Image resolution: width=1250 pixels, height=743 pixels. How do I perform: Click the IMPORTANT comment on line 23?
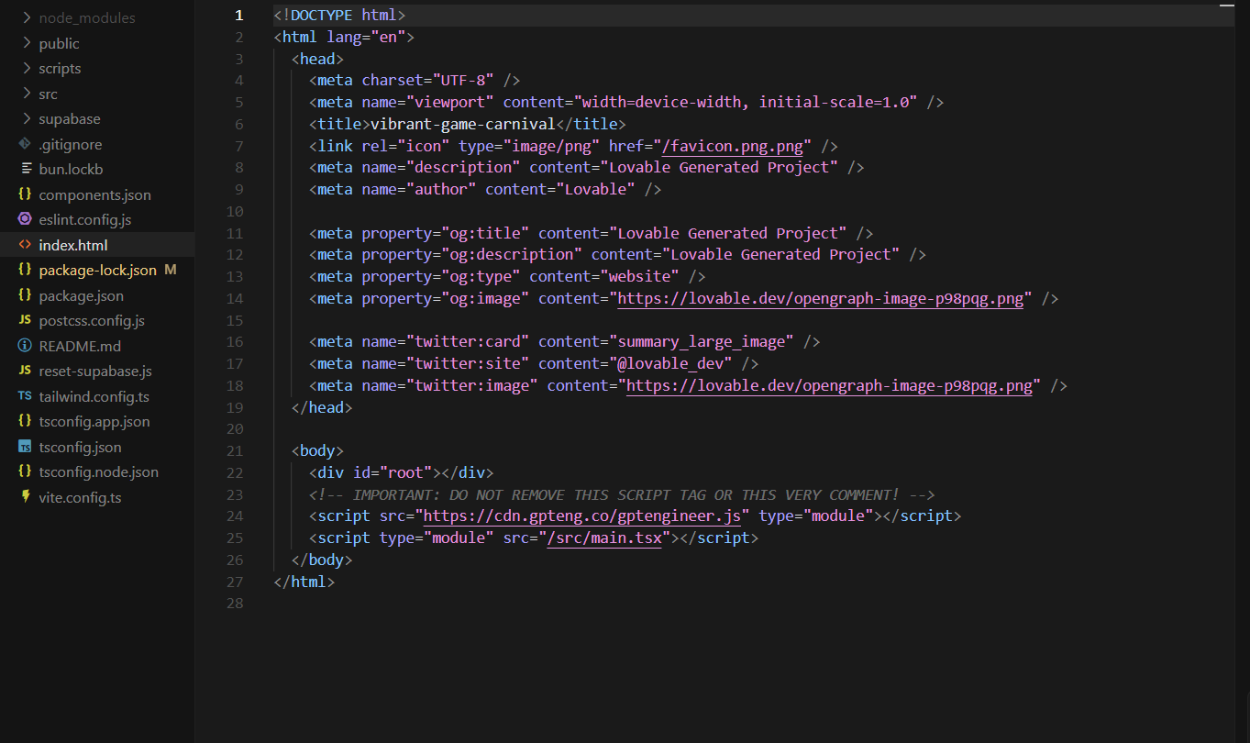pos(622,494)
